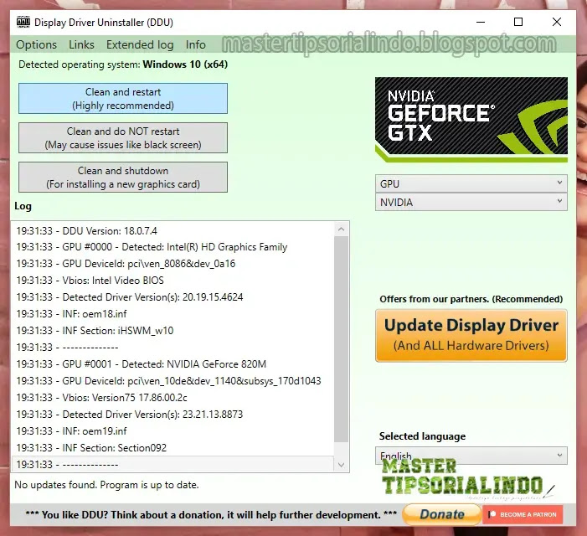Screen dimensions: 587x536
Task: Click Clean and shutdown button
Action: click(x=123, y=177)
